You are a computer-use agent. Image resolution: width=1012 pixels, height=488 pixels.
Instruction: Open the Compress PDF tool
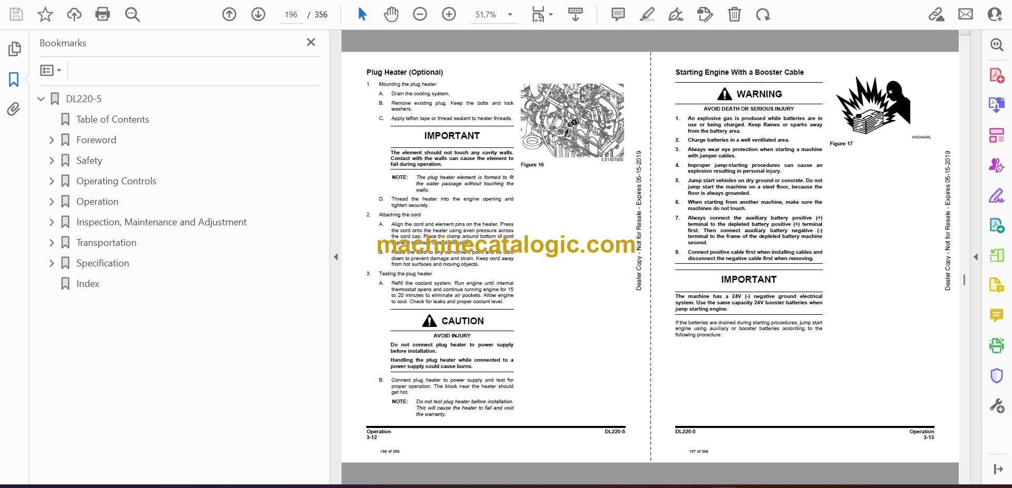tap(997, 255)
